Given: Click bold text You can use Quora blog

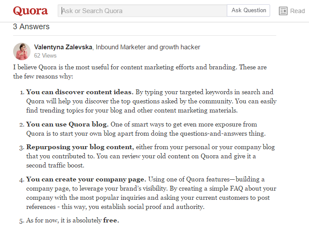Looking at the screenshot, I should point(67,124).
